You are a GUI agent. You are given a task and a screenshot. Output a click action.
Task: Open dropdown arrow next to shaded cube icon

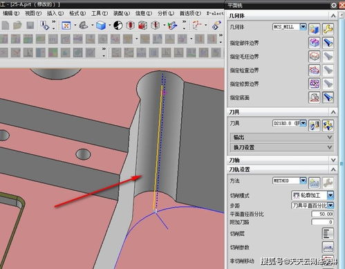[x=110, y=25]
